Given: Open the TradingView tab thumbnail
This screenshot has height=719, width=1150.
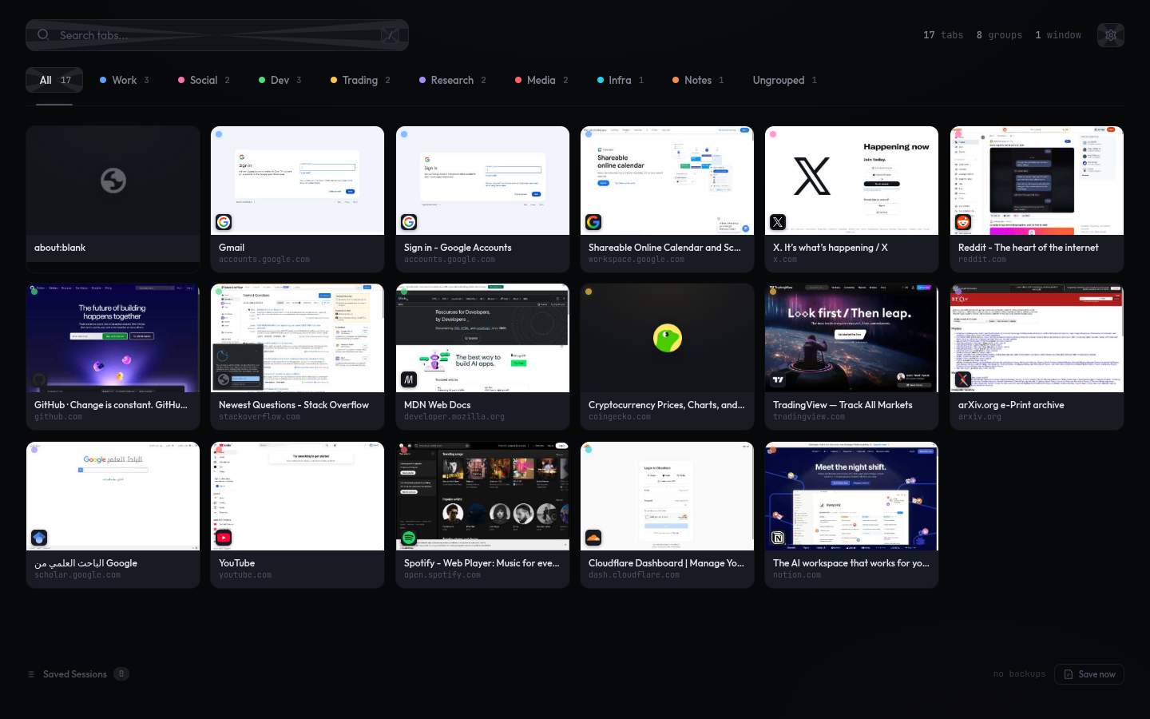Looking at the screenshot, I should click(x=851, y=338).
